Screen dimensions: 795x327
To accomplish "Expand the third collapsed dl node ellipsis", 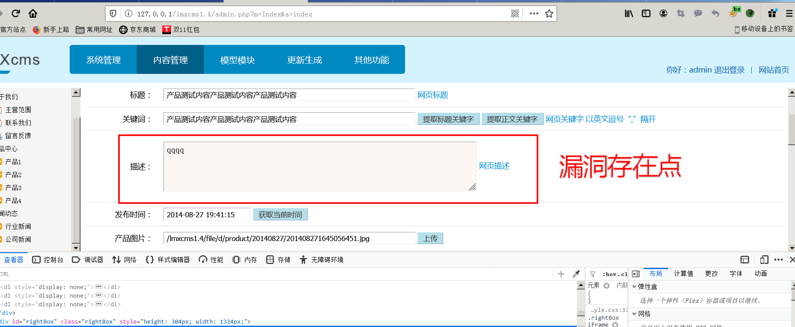I will click(99, 304).
